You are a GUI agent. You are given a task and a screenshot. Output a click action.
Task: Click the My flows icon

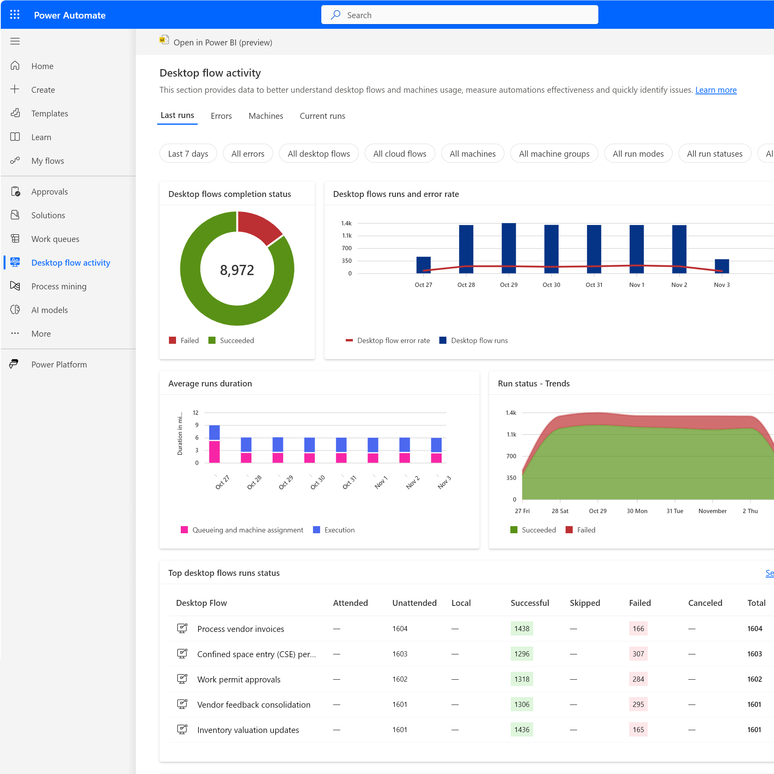coord(15,160)
